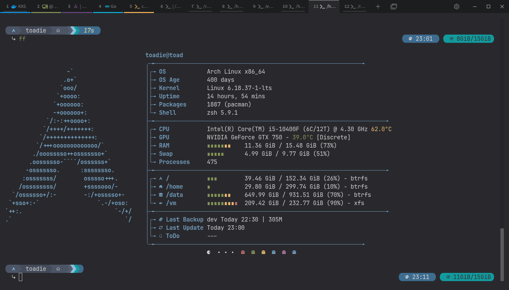Click the /vm disk usage bar
Viewport: 509px width, 290px height.
222,203
